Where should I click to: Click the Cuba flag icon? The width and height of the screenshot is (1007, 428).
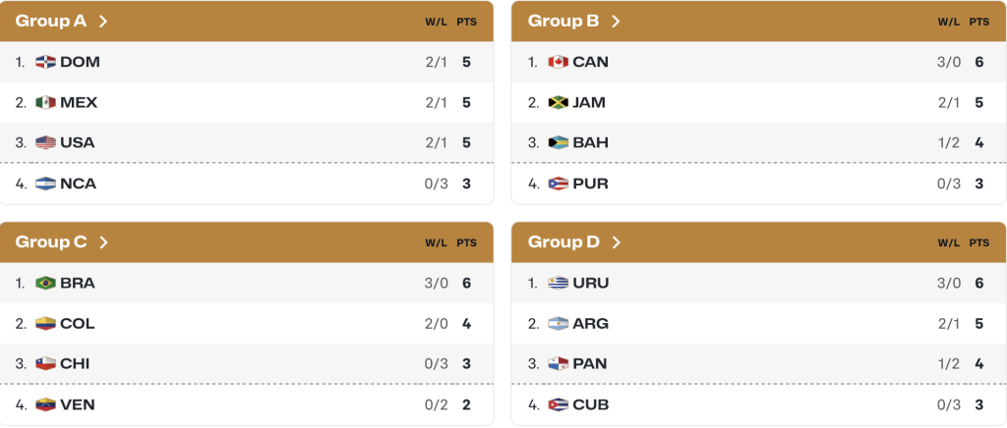coord(559,404)
